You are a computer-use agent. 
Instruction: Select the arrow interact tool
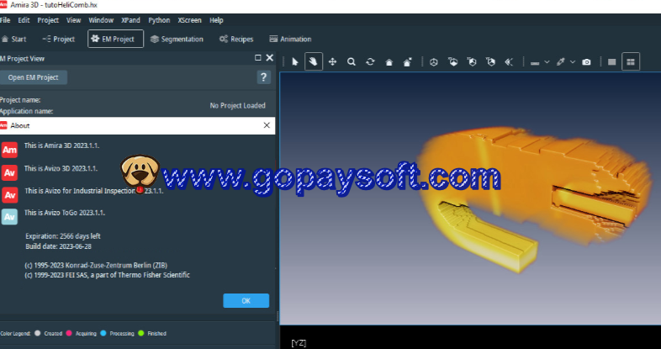(294, 62)
